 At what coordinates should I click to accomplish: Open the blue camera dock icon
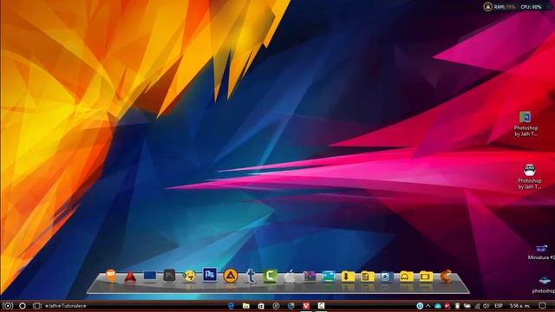[386, 276]
